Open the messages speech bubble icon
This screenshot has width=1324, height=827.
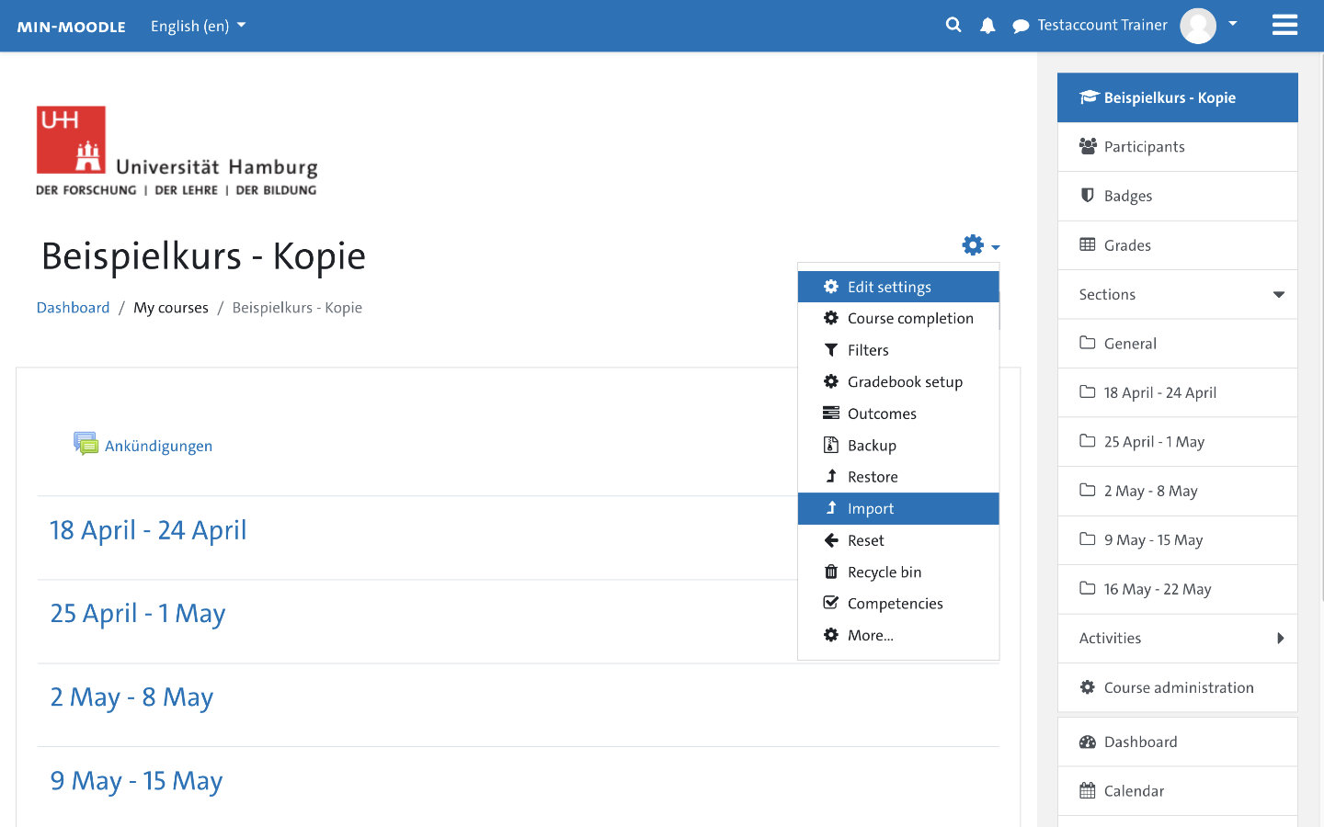pos(1021,26)
